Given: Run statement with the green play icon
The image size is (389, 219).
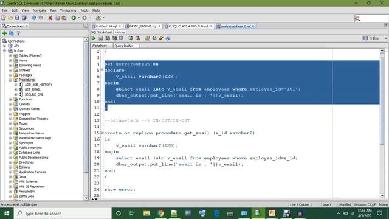Looking at the screenshot, I should [x=94, y=38].
